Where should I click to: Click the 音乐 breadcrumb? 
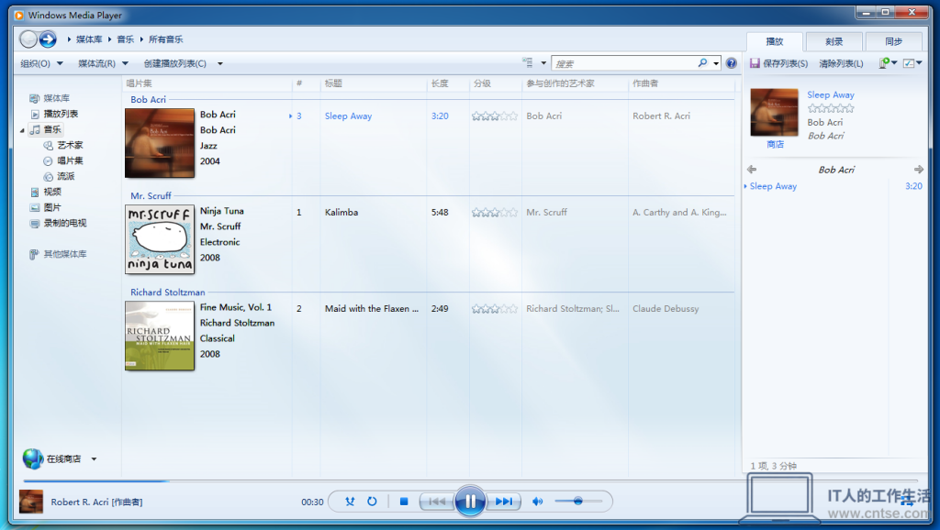tap(125, 39)
